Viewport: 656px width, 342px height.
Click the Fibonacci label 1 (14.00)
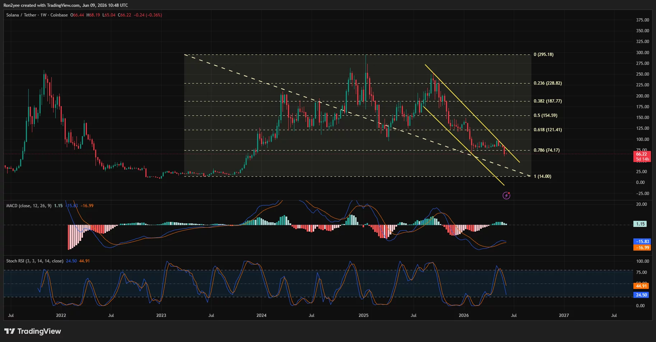point(543,176)
